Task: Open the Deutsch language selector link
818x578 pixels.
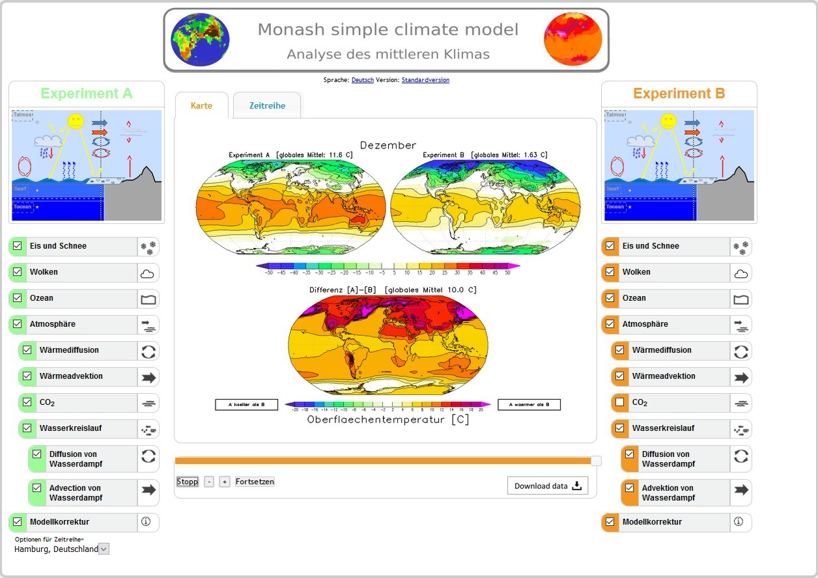Action: coord(363,80)
